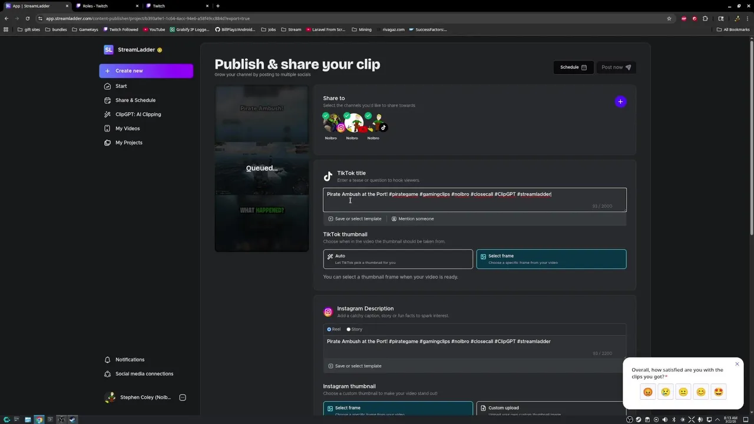Image resolution: width=754 pixels, height=424 pixels.
Task: Open TikTok Save or select template
Action: point(355,218)
